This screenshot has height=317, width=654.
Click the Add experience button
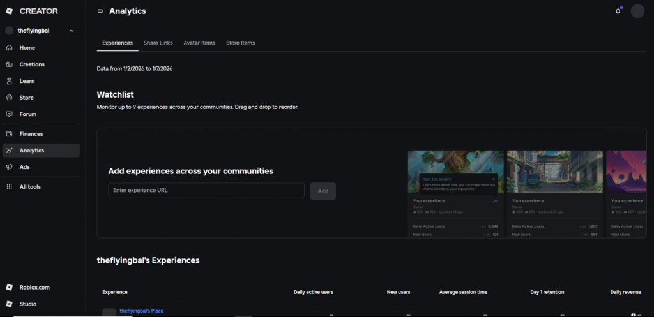[323, 191]
